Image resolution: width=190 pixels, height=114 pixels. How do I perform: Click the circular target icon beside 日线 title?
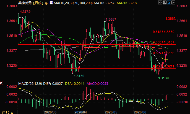click(x=46, y=3)
